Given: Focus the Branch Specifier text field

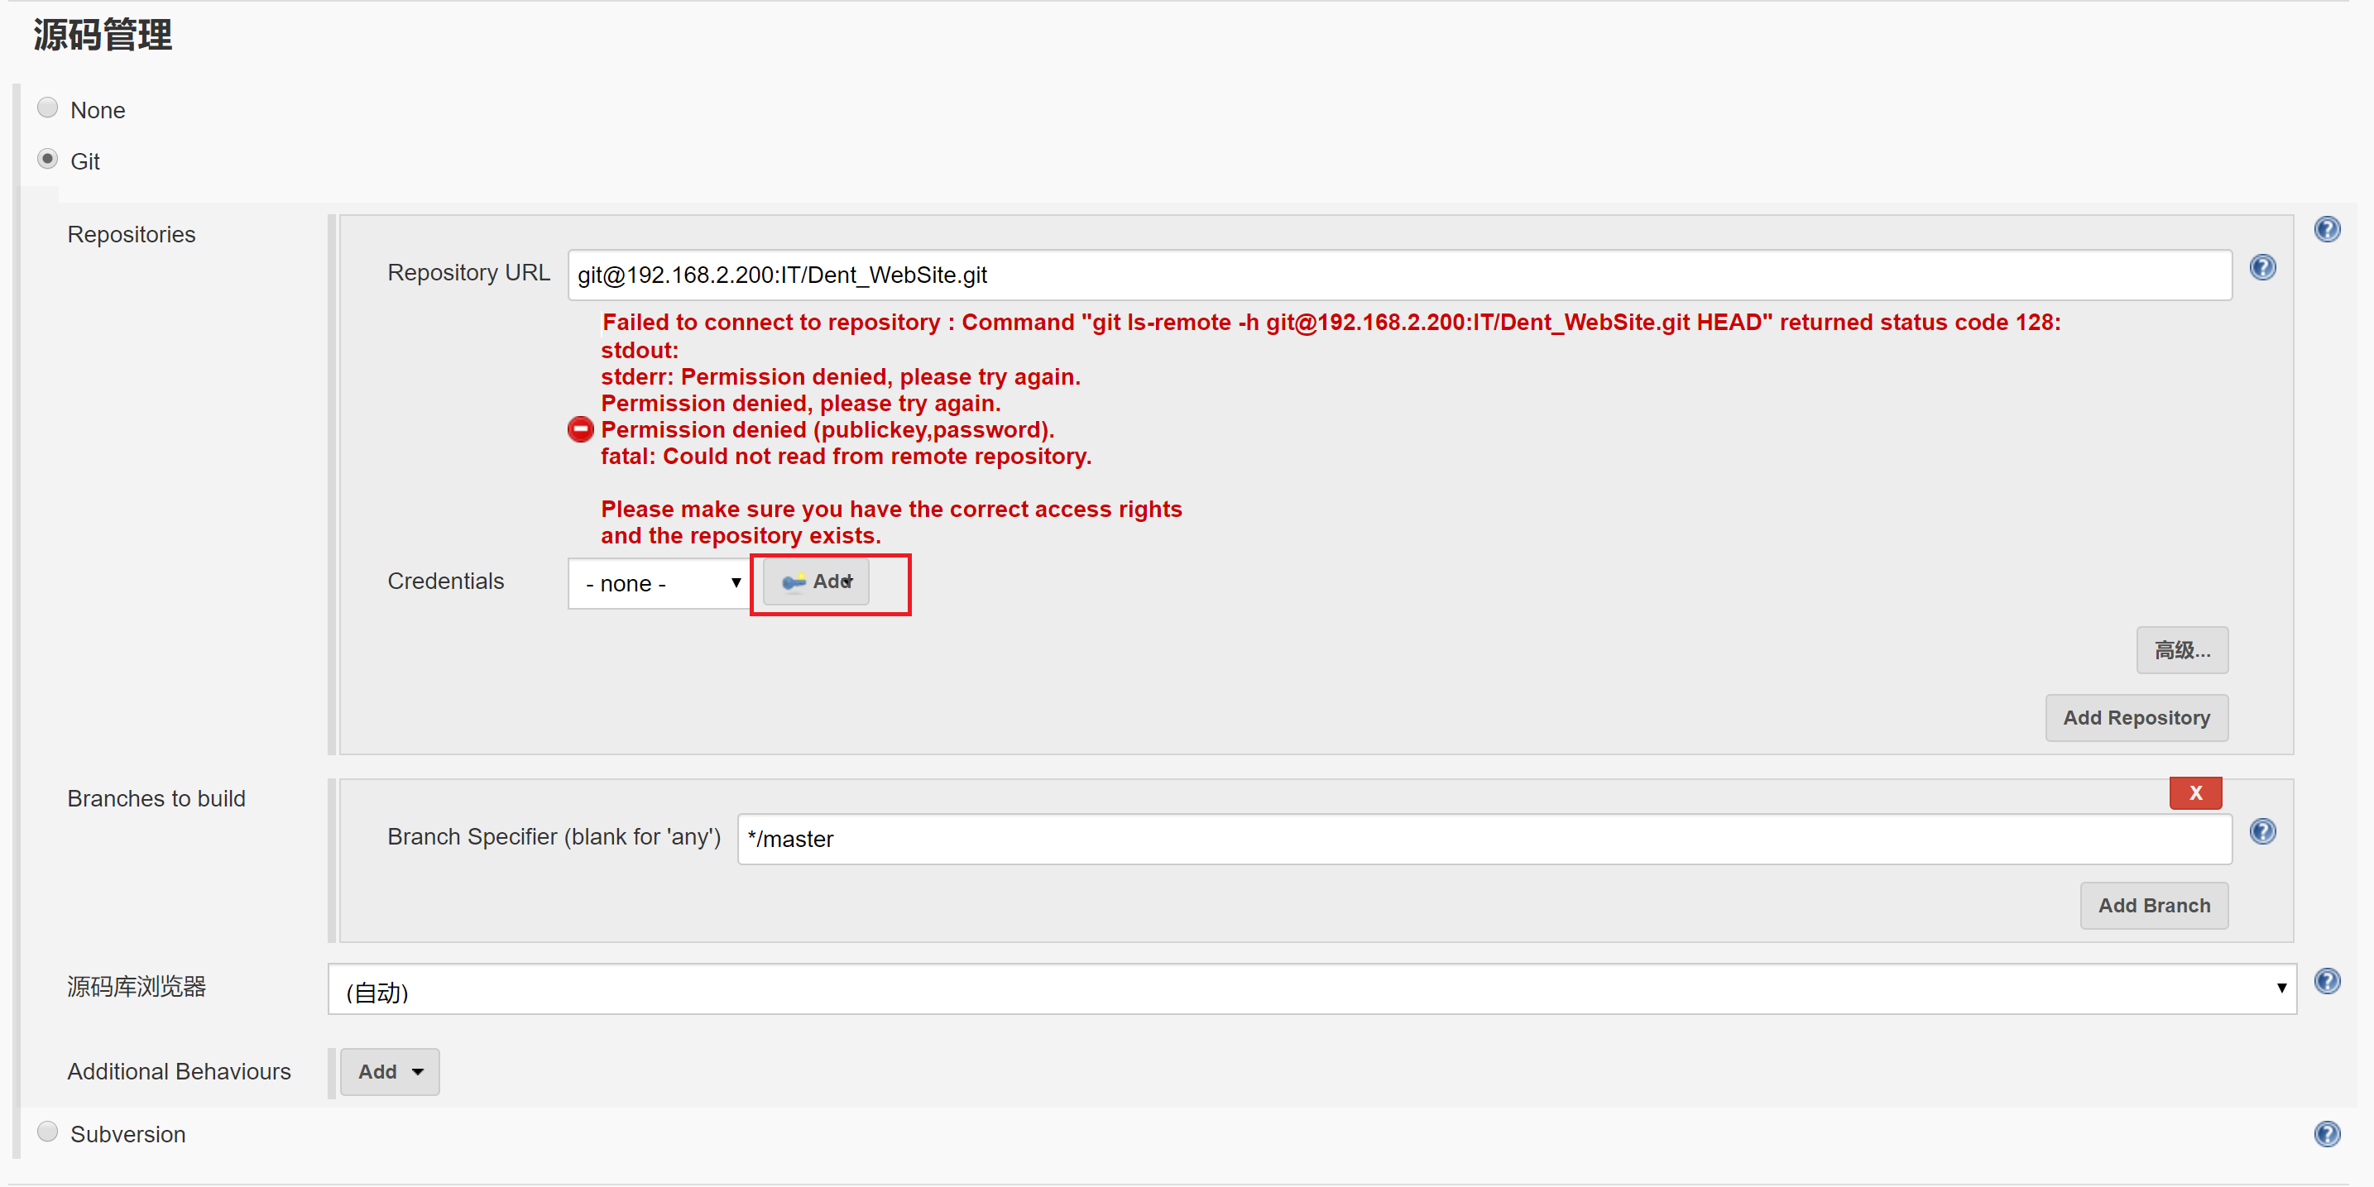Looking at the screenshot, I should click(x=1483, y=840).
